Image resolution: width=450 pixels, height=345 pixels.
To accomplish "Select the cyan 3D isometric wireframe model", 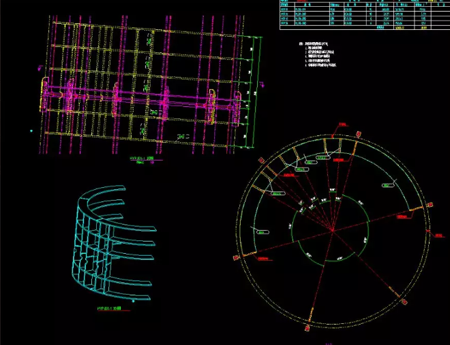I will [x=113, y=244].
